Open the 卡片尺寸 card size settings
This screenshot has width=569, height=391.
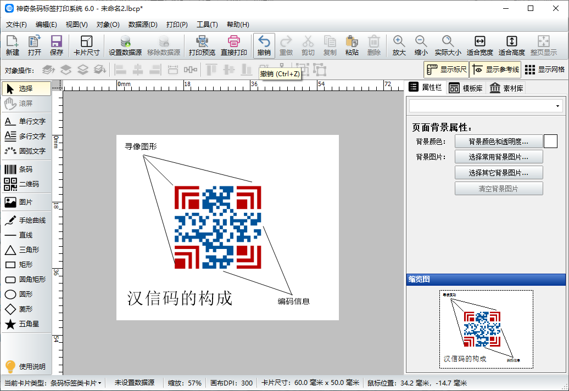click(x=86, y=46)
